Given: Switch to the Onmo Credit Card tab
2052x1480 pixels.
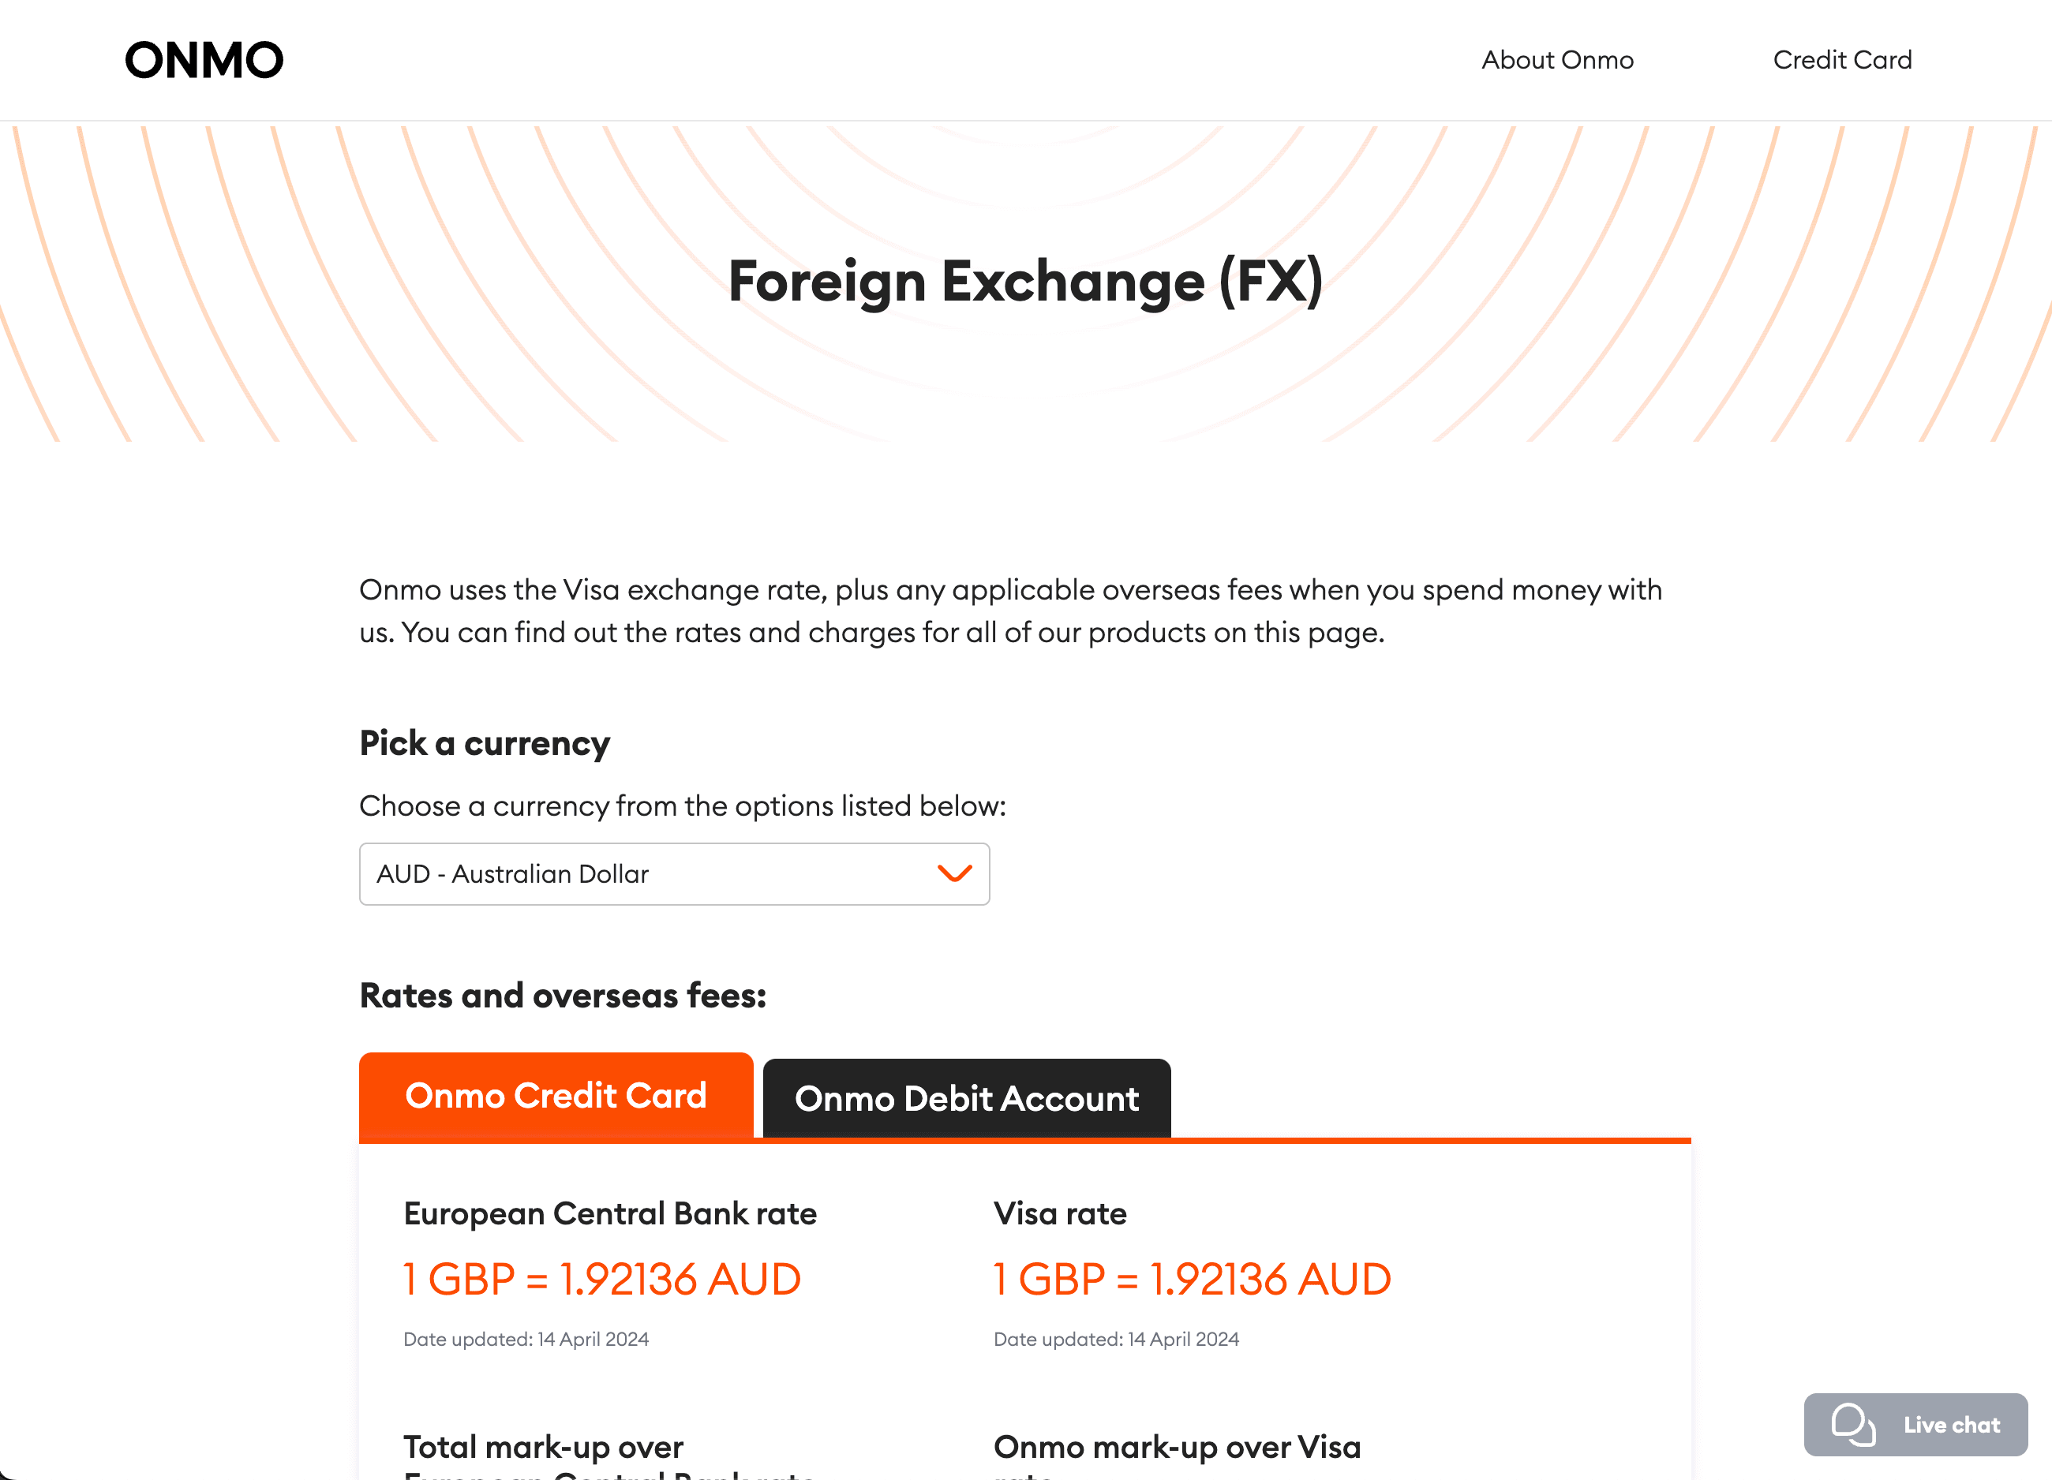Looking at the screenshot, I should click(556, 1095).
